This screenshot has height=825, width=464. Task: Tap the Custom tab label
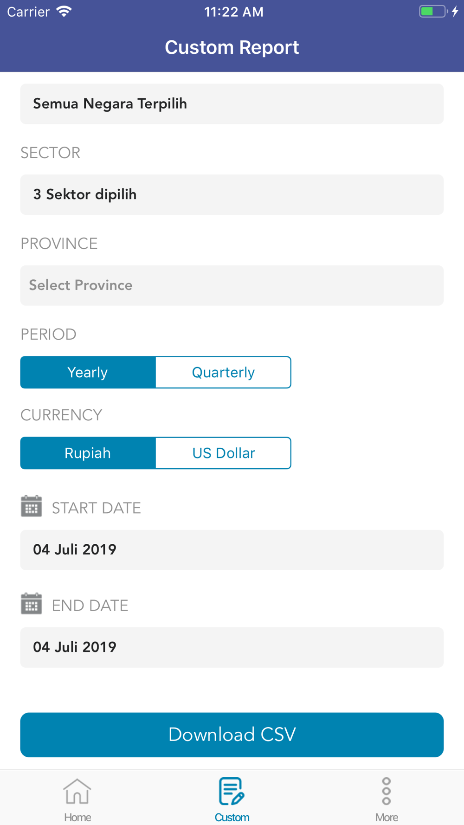pos(232,817)
